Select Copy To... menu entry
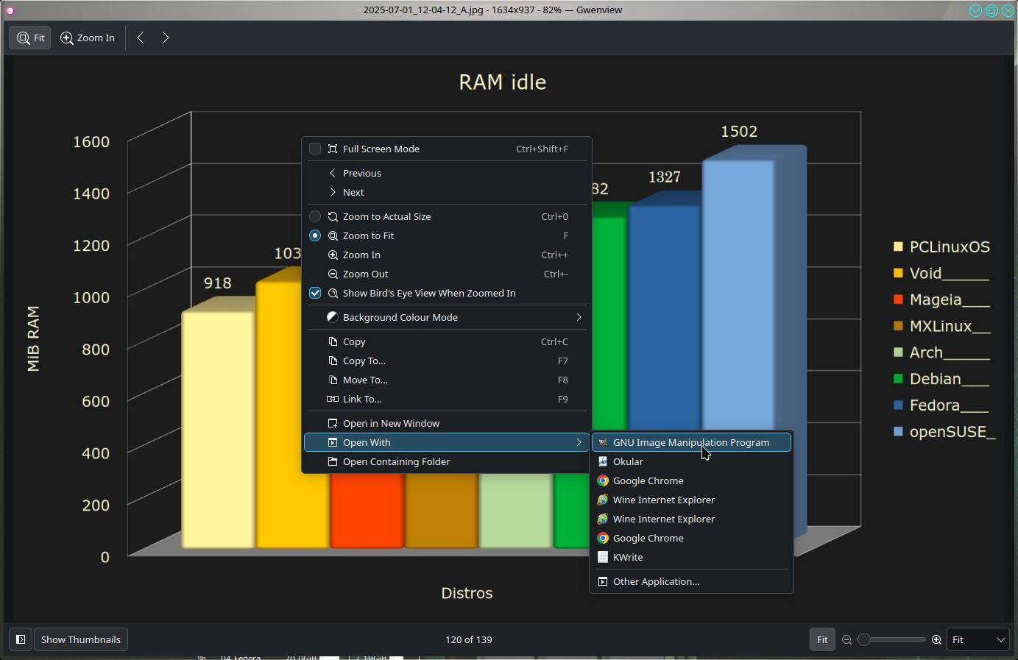This screenshot has width=1018, height=660. (447, 361)
